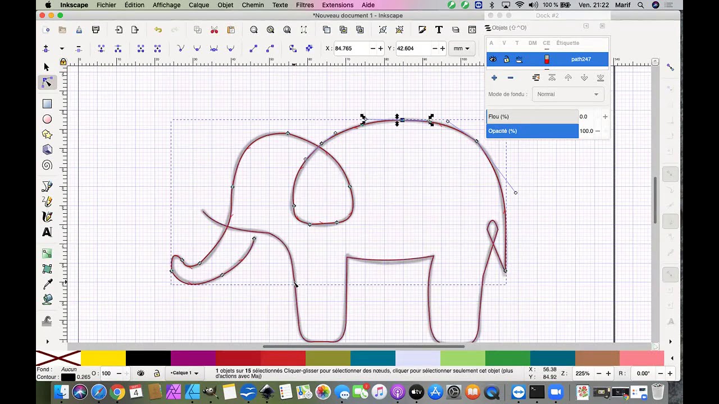Make selected nodes smooth

click(x=197, y=49)
